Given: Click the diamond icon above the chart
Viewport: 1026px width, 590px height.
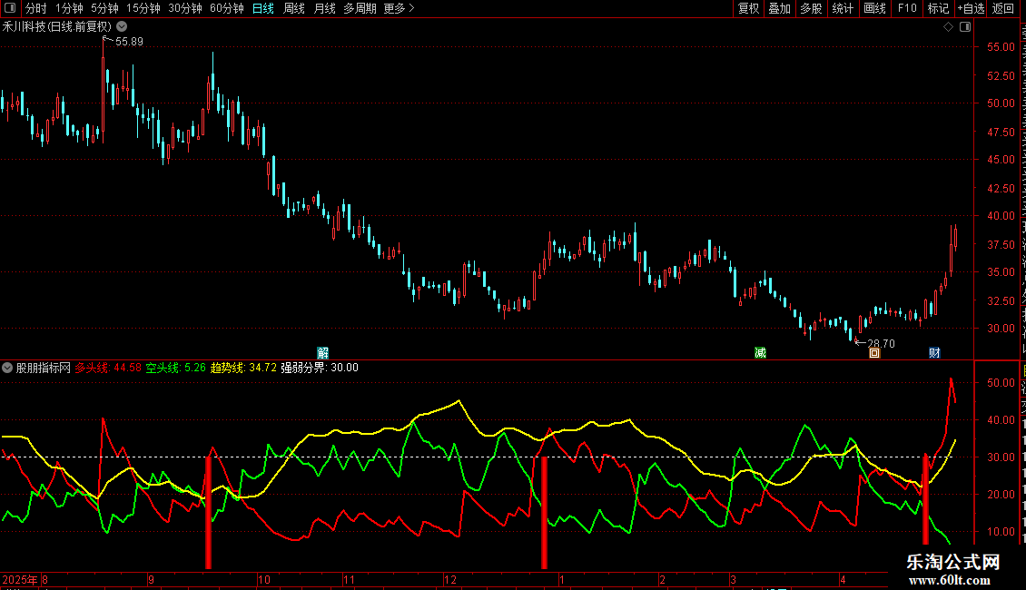Looking at the screenshot, I should tap(948, 27).
